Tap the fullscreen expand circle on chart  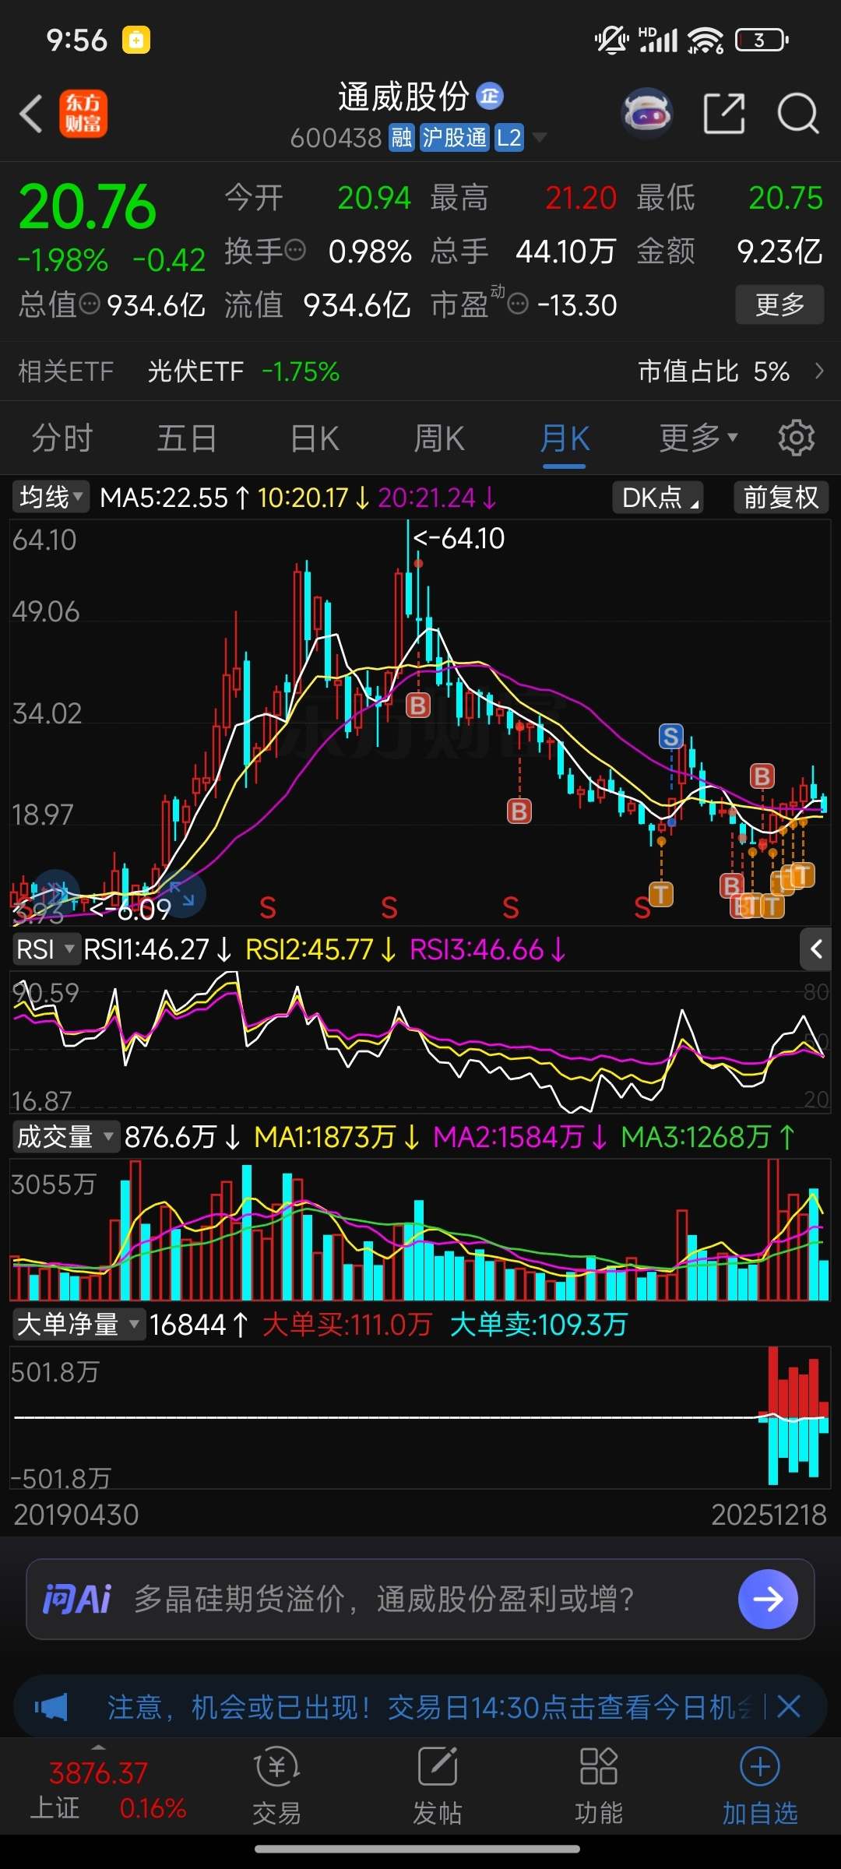click(181, 893)
